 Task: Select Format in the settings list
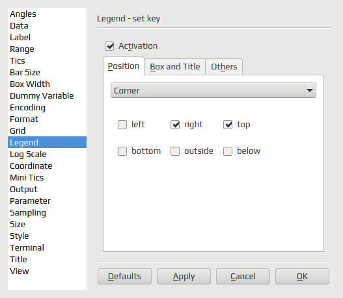47,119
